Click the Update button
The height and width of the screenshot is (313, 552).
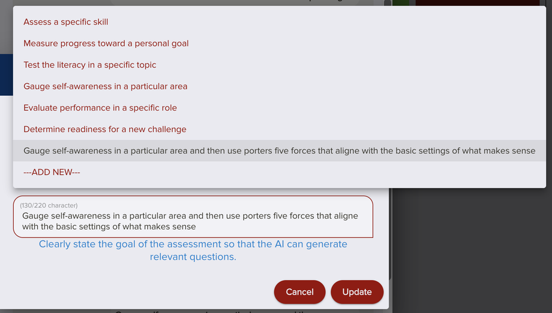tap(357, 292)
